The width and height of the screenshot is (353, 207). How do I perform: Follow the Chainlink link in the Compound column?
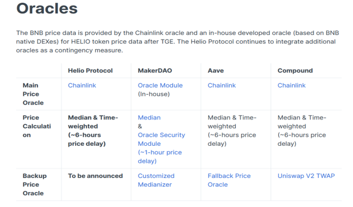pyautogui.click(x=291, y=86)
